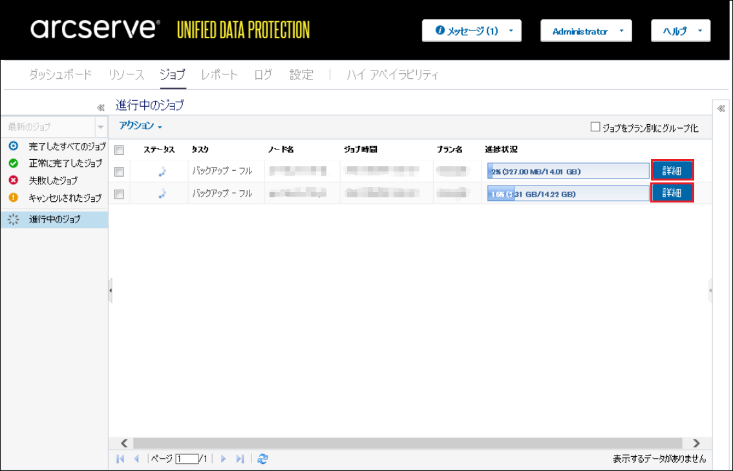Viewport: 733px width, 471px height.
Task: Go to last page using pagination icon
Action: [240, 459]
